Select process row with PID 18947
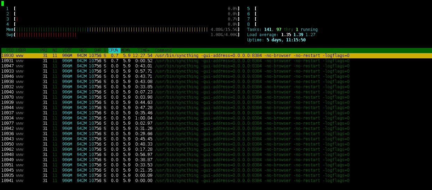Viewport: 432px width, 190px height. pyautogui.click(x=176, y=66)
